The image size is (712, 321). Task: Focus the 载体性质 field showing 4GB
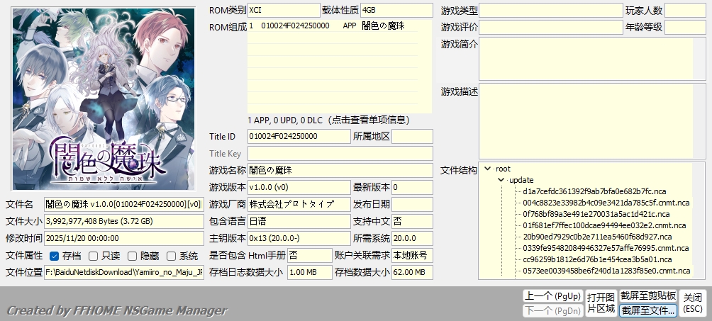(396, 10)
